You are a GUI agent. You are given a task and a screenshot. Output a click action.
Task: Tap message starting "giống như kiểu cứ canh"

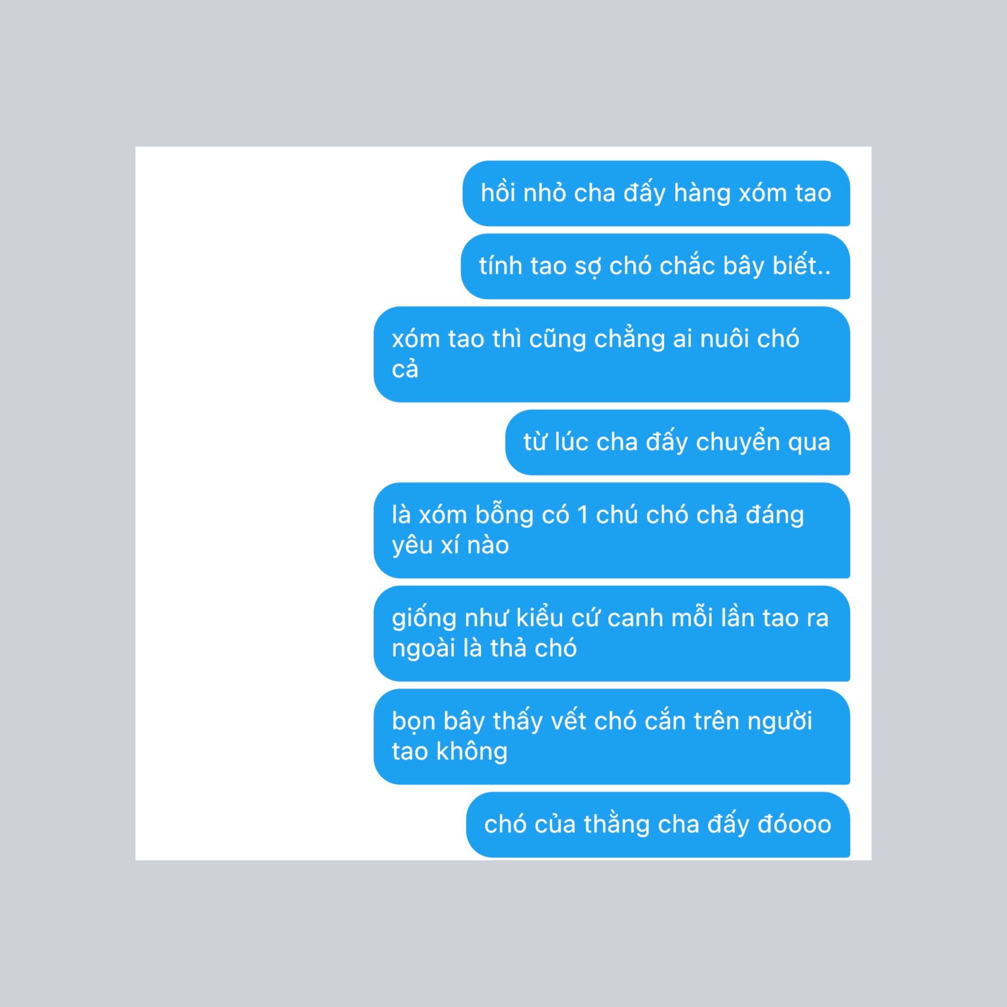coord(612,634)
